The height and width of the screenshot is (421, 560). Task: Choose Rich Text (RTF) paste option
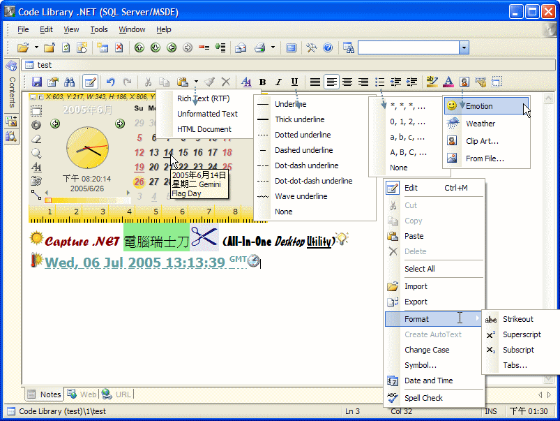(204, 98)
